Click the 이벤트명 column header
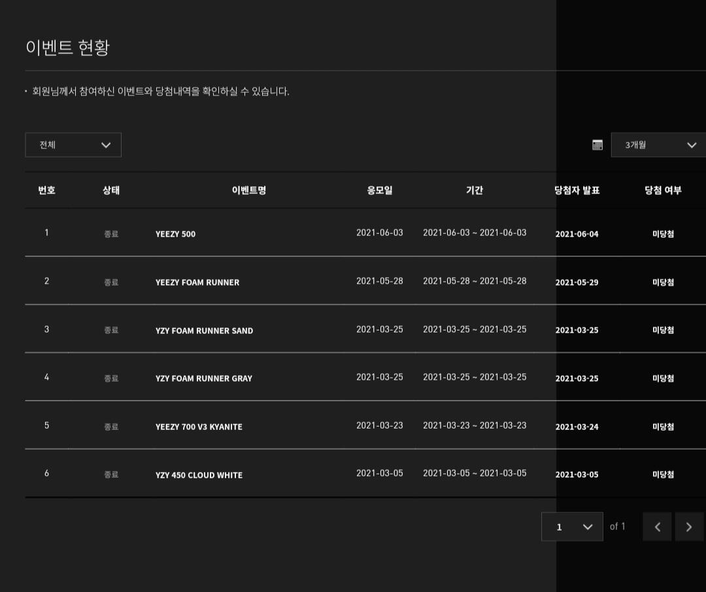706x592 pixels. click(x=249, y=190)
